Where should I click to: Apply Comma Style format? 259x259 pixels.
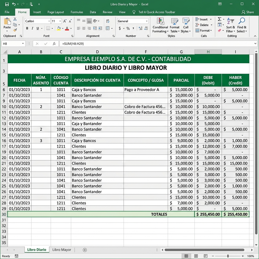tap(133, 28)
